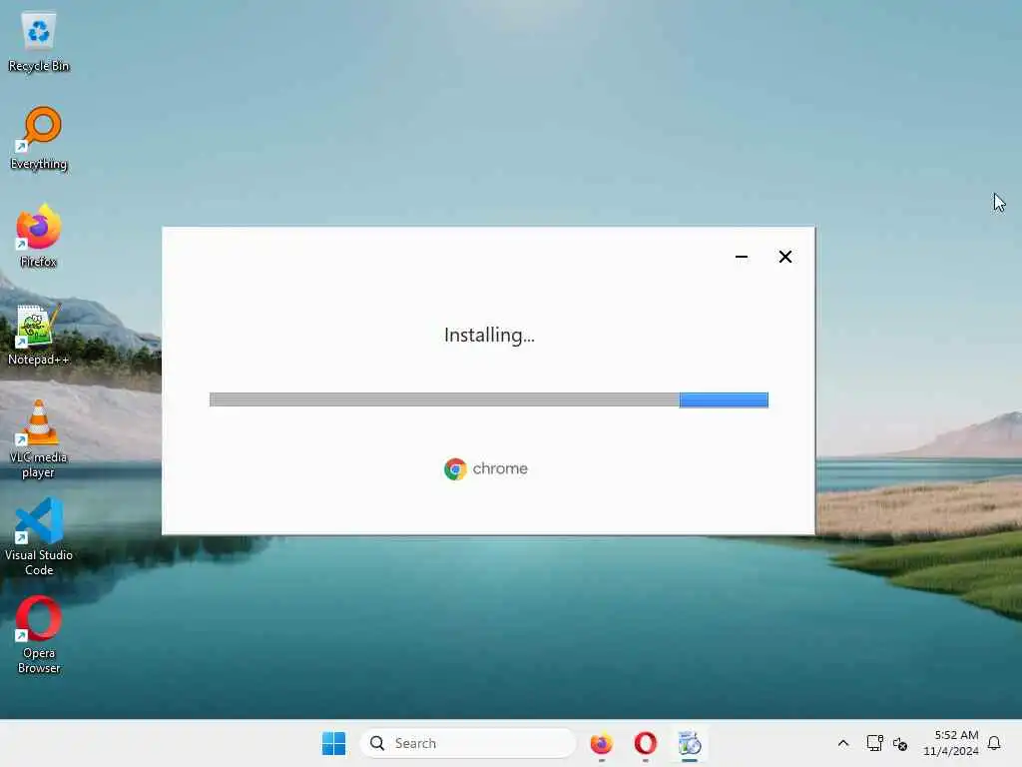Open the notifications bell icon
Viewport: 1022px width, 767px height.
coord(994,743)
